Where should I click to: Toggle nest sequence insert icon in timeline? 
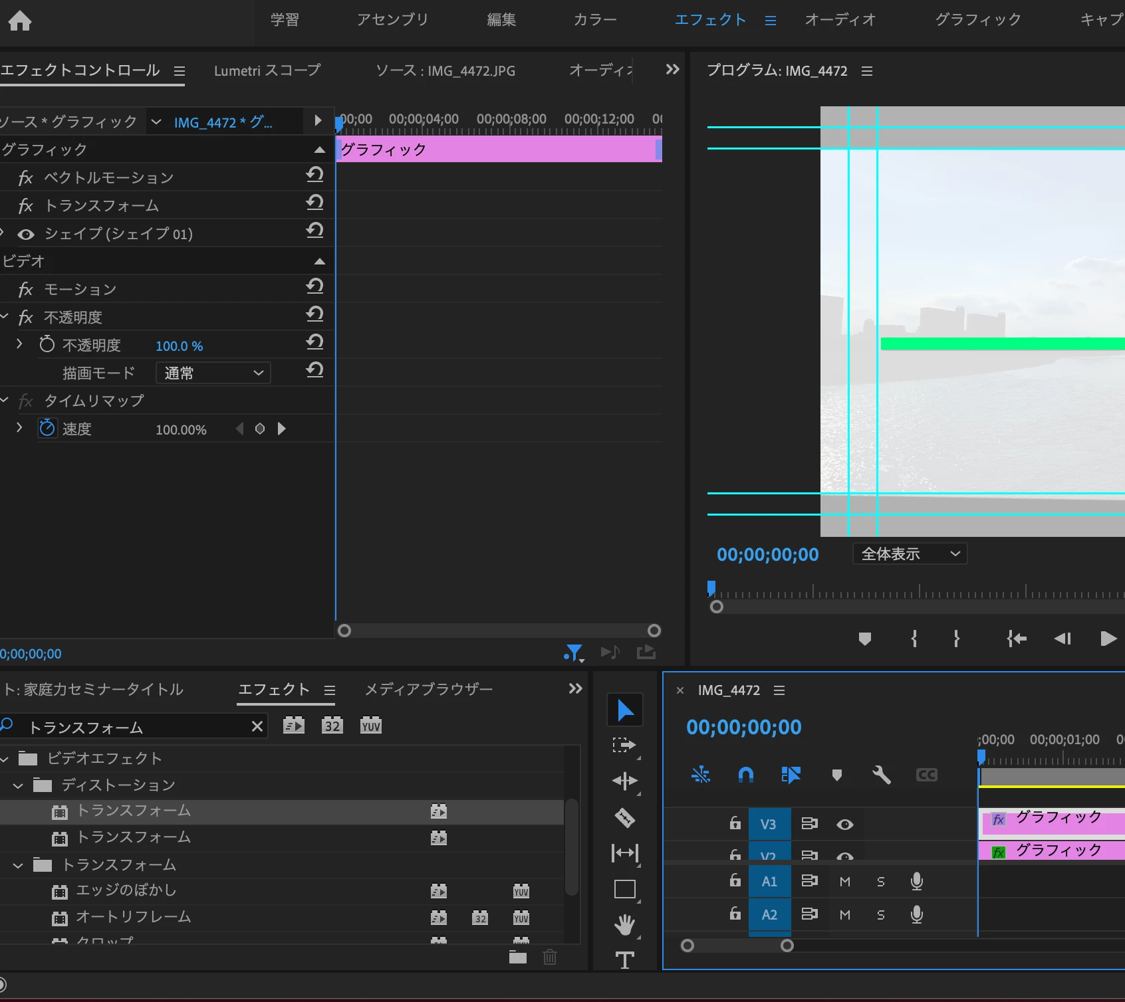(701, 775)
